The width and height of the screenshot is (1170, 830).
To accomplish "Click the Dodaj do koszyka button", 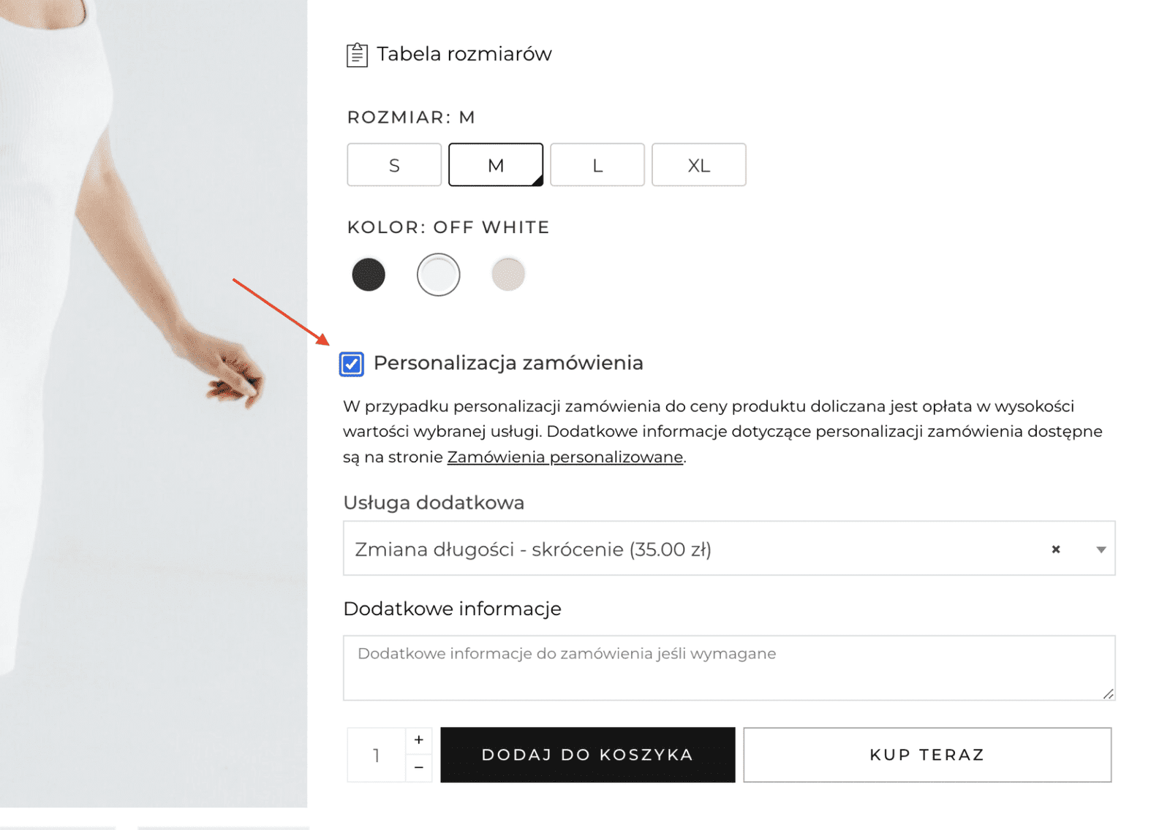I will (x=587, y=755).
